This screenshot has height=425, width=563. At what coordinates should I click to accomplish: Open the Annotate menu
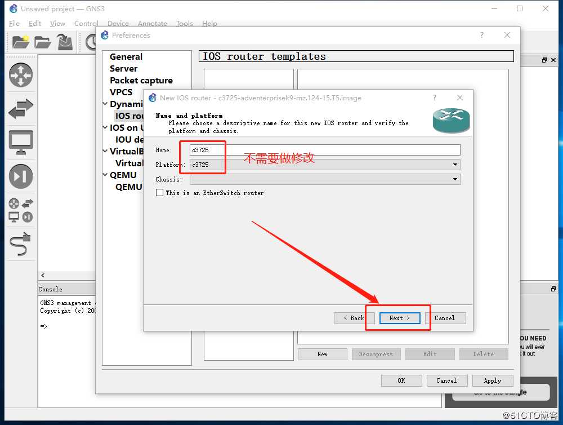[x=153, y=24]
